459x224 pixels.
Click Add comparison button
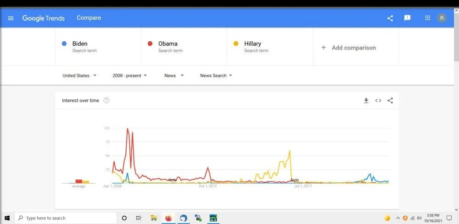349,48
